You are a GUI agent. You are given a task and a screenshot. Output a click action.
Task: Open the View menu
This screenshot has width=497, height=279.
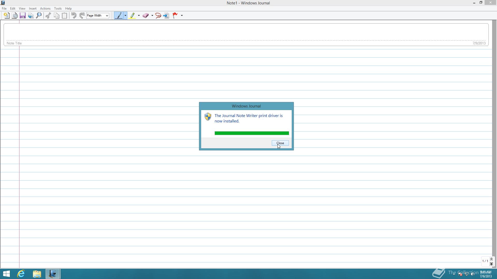(22, 9)
